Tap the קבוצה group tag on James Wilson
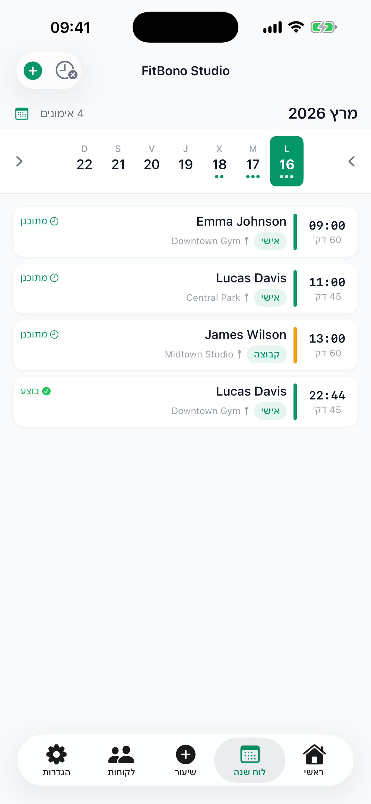This screenshot has height=804, width=371. point(267,354)
